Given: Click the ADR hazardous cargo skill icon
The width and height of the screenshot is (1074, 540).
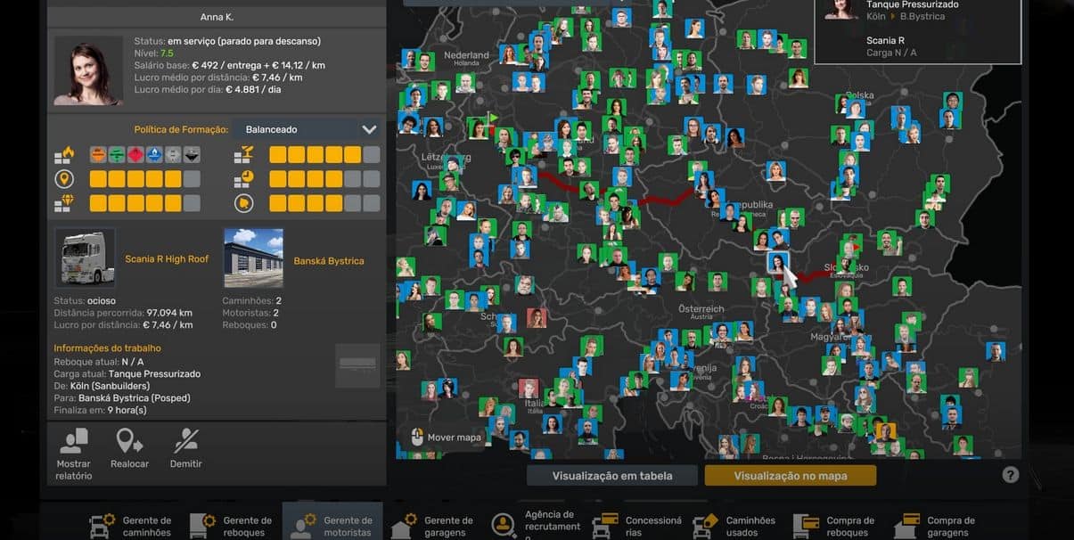Looking at the screenshot, I should (64, 155).
